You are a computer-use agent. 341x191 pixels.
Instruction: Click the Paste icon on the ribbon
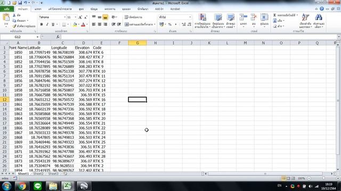pos(6,18)
